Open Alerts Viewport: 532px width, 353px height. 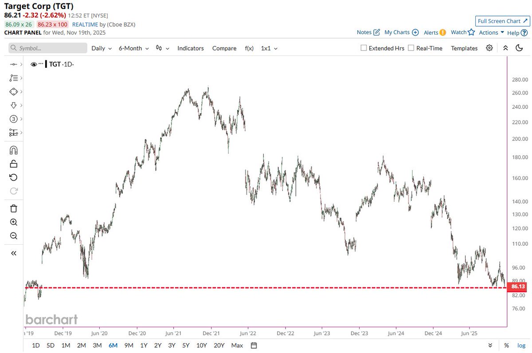(x=435, y=32)
